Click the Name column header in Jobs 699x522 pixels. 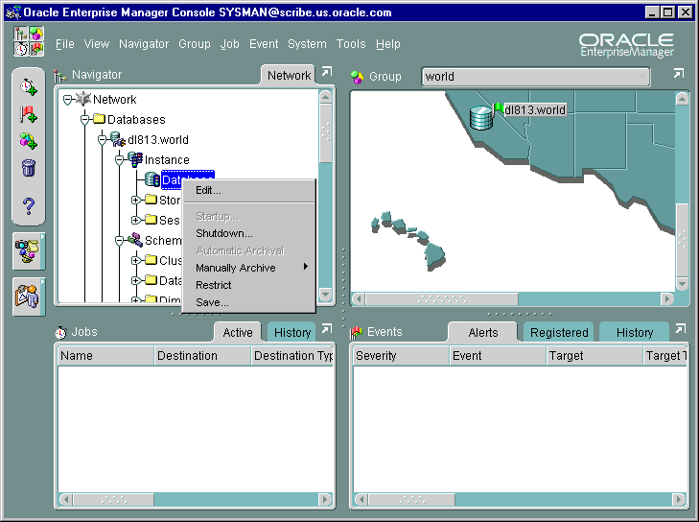point(105,356)
